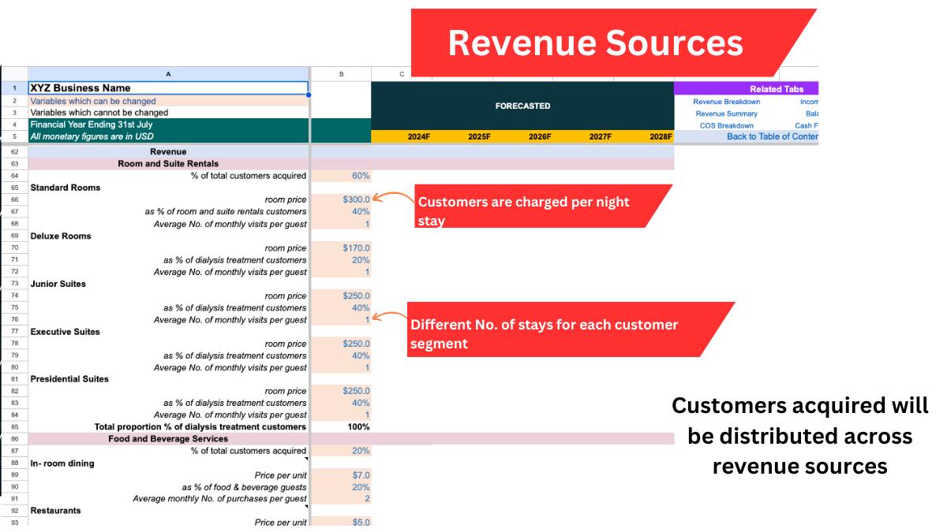This screenshot has width=947, height=532.
Task: Select column B header
Action: [342, 73]
